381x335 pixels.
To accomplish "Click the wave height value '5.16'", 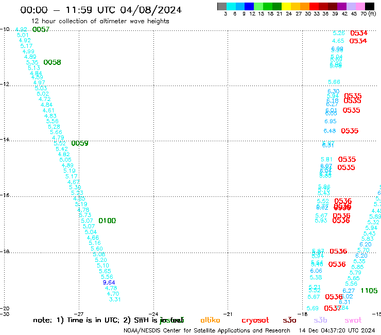I will tap(95, 243).
